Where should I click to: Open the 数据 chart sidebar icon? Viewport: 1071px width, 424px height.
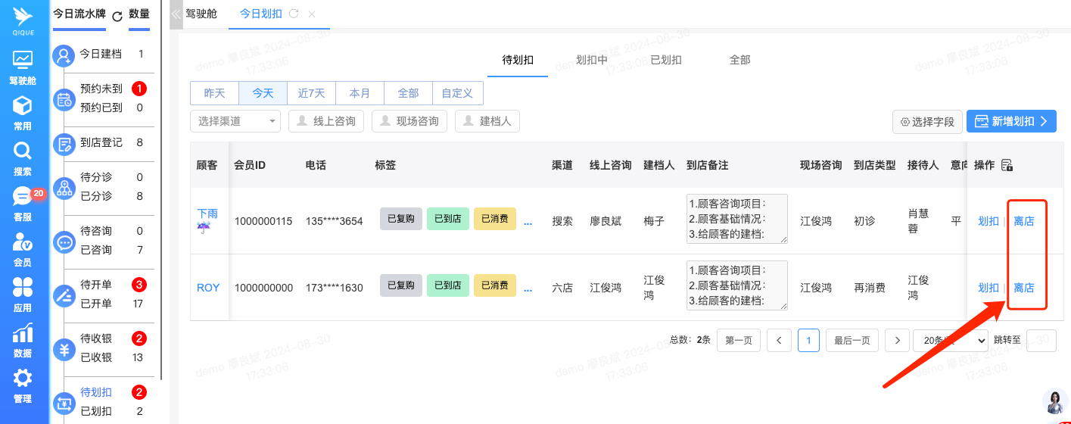(x=23, y=334)
